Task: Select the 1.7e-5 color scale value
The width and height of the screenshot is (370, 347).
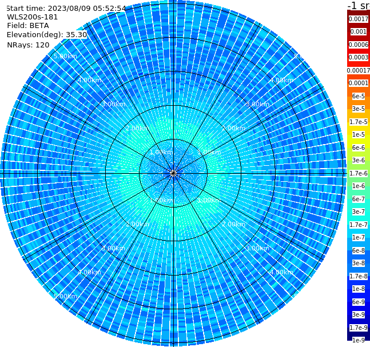Action: pyautogui.click(x=359, y=122)
